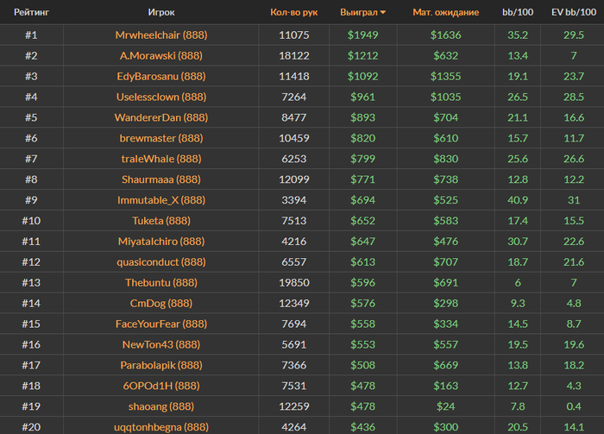The image size is (604, 434).
Task: Select bb/100 value 40.9
Action: [518, 200]
